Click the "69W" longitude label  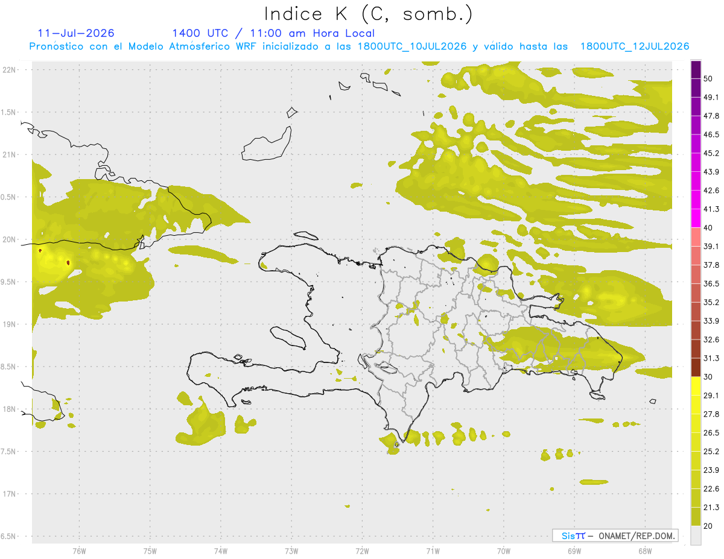point(574,551)
